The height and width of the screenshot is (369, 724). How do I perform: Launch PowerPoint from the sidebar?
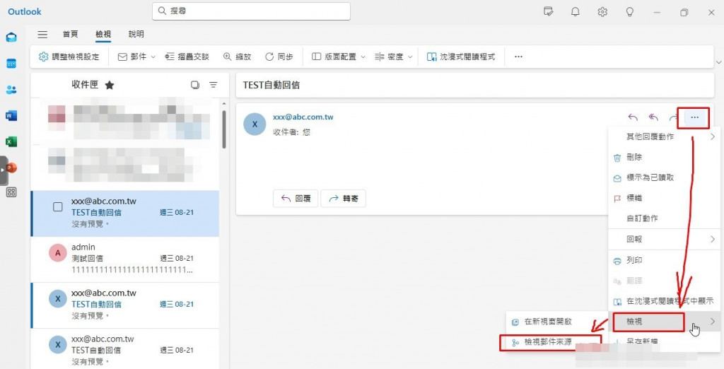pos(11,168)
